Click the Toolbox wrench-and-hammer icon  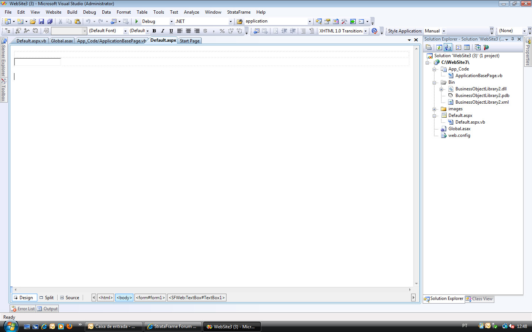pyautogui.click(x=344, y=21)
